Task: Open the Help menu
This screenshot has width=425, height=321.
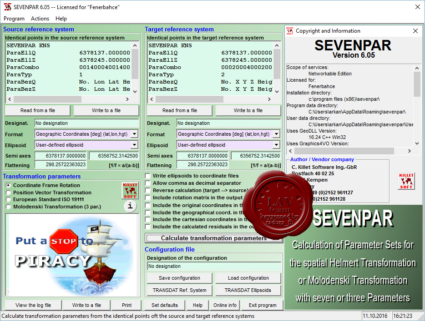Action: click(x=61, y=19)
